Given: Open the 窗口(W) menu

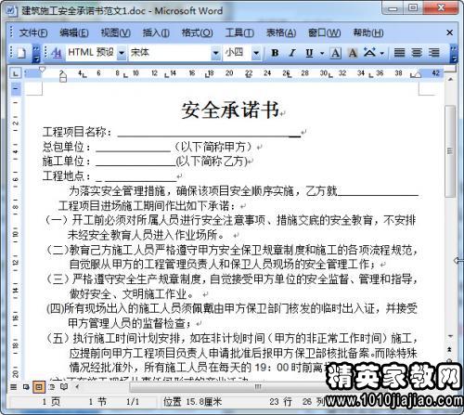Looking at the screenshot, I should (325, 32).
